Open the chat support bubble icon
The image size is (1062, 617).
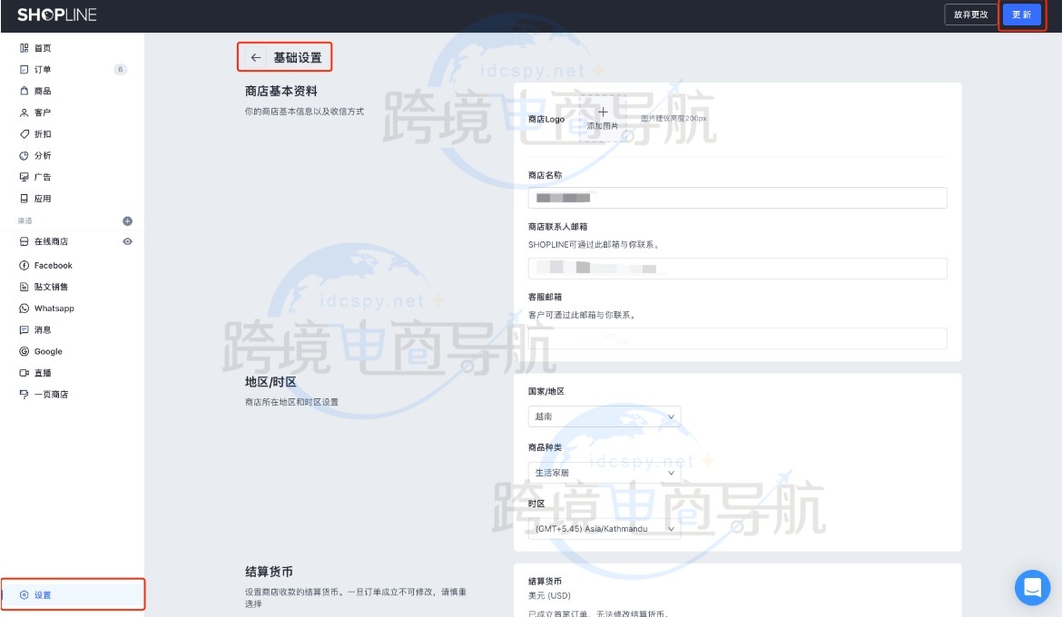1032,588
